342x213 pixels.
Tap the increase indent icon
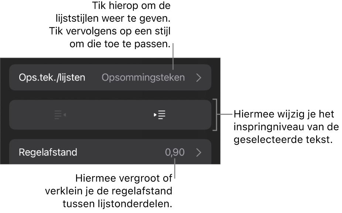[x=160, y=115]
